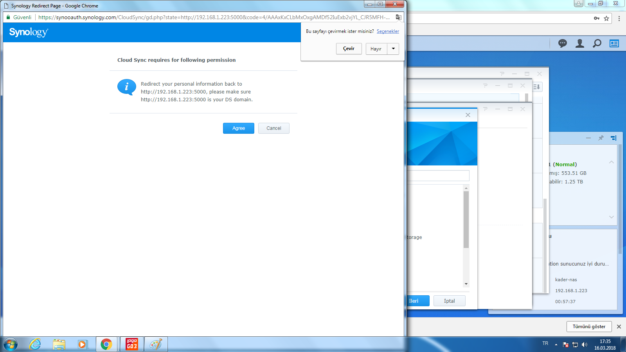
Task: Click the İptal button in wizard
Action: point(449,301)
